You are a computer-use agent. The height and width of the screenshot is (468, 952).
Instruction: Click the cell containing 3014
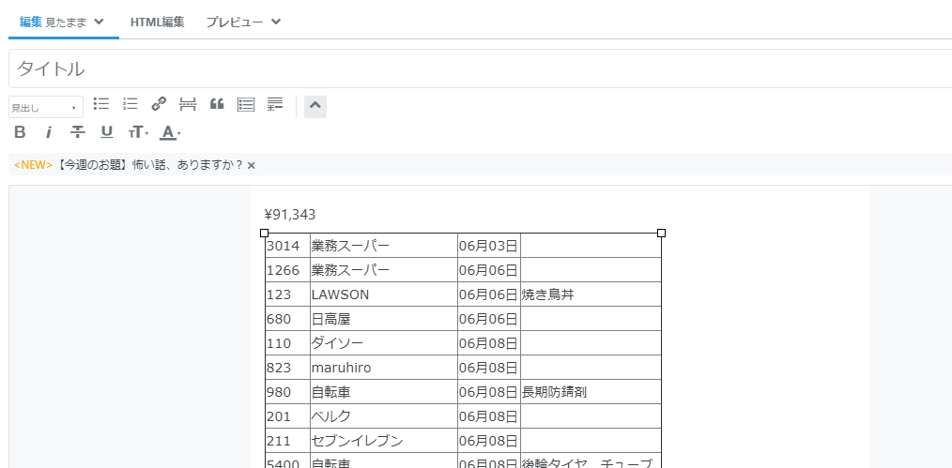[x=288, y=246]
